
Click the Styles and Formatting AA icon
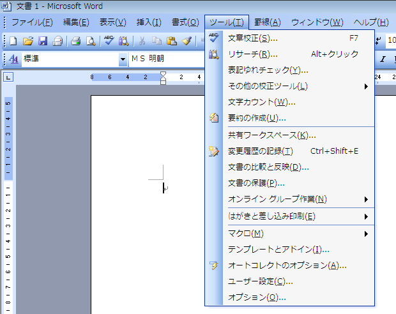click(13, 59)
